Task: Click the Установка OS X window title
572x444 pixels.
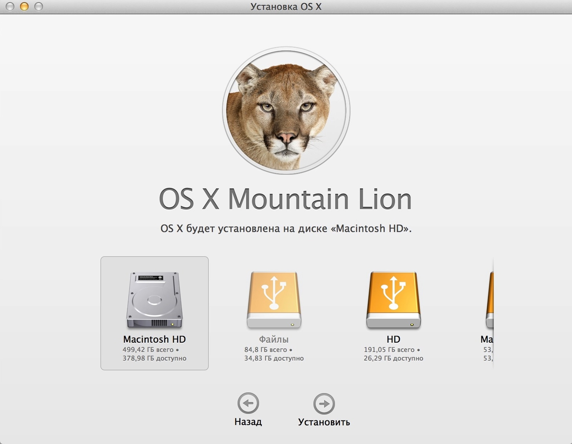Action: 286,7
